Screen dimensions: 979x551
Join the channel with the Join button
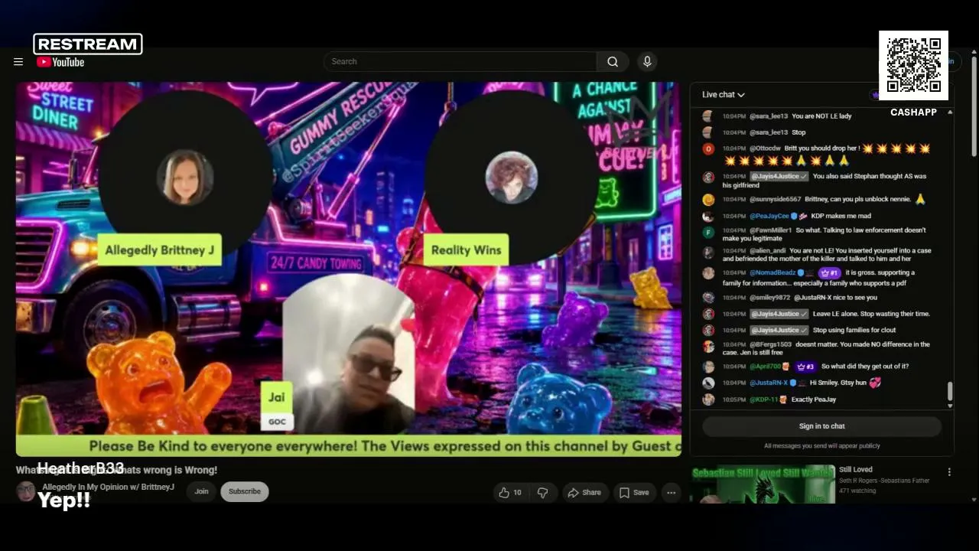coord(201,492)
